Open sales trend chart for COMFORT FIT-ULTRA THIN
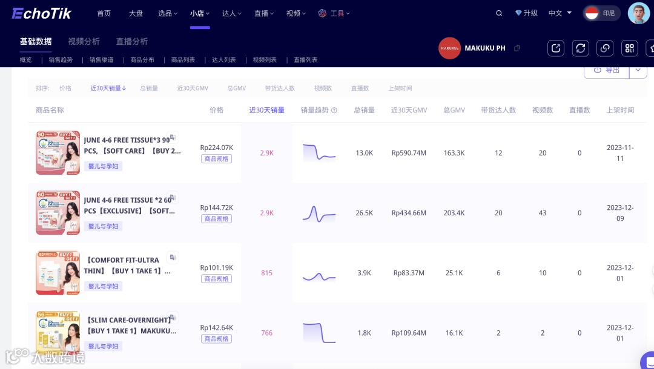654x369 pixels. (x=319, y=276)
